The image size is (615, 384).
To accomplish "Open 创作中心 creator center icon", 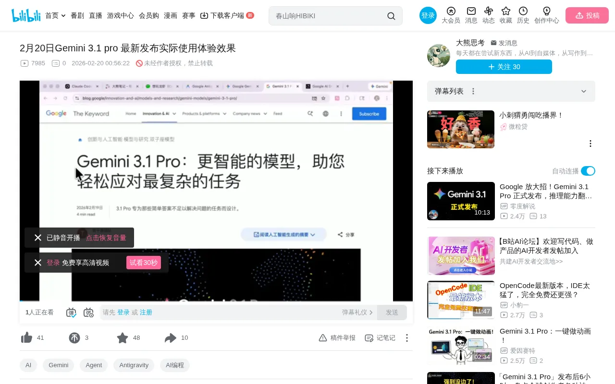I will tap(547, 15).
